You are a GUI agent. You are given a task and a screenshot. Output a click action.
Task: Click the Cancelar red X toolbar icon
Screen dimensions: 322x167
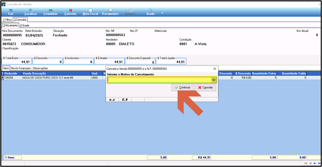[x=71, y=10]
